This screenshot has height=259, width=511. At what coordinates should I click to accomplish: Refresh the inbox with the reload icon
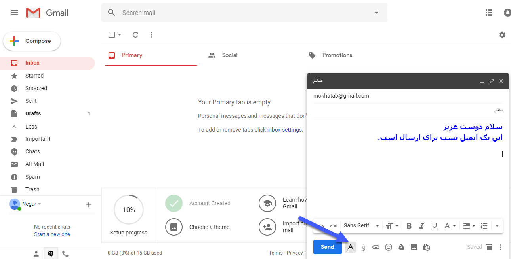pos(135,35)
